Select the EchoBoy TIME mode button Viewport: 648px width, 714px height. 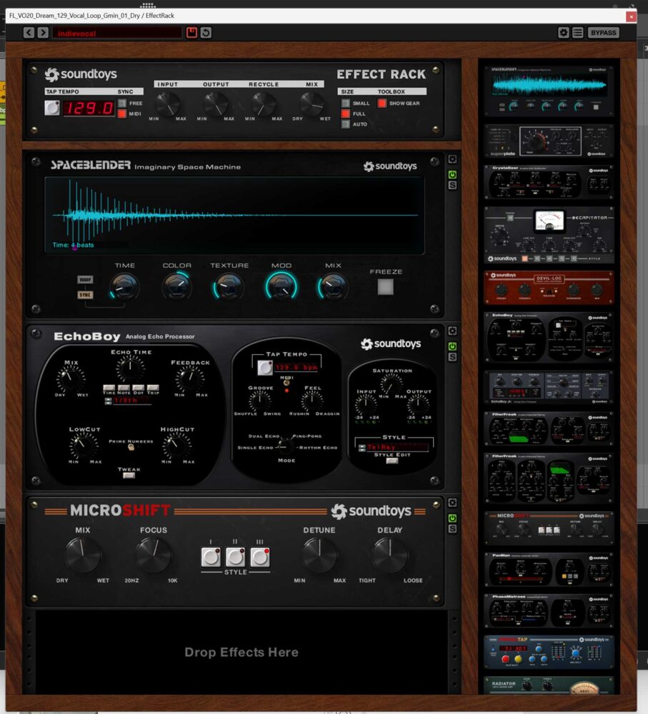tap(109, 388)
